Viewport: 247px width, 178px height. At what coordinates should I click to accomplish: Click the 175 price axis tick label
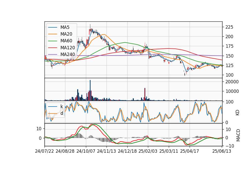point(229,46)
